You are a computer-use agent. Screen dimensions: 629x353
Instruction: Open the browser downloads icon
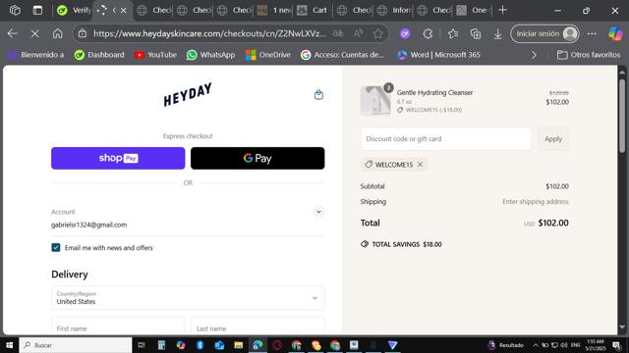click(498, 34)
